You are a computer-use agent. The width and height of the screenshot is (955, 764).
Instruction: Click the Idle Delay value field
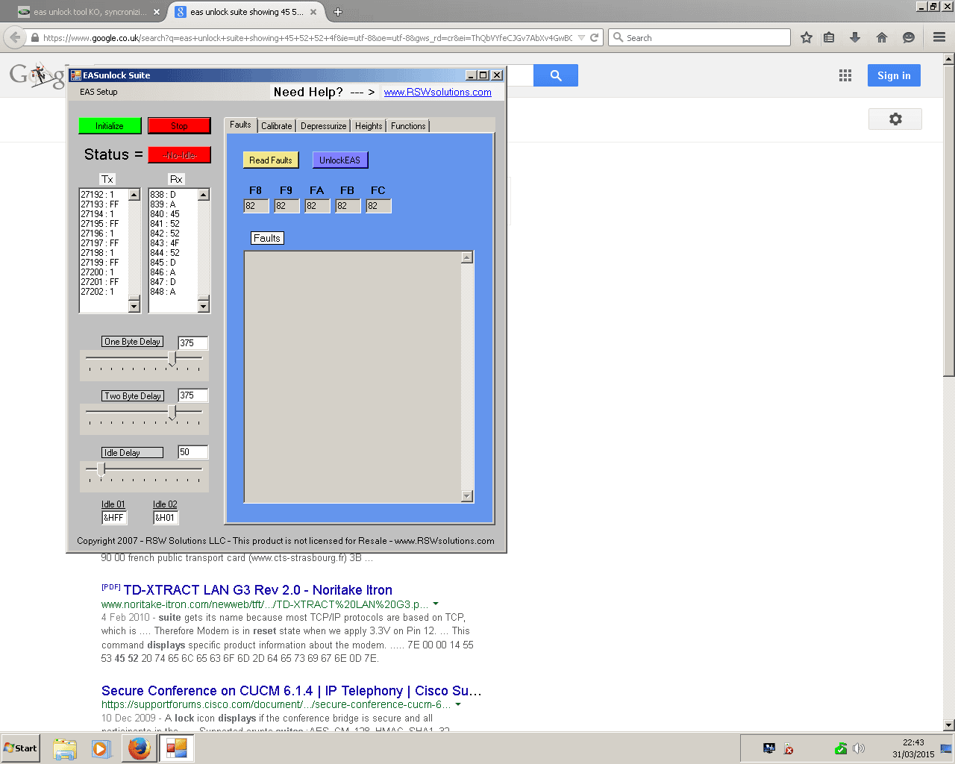(192, 452)
